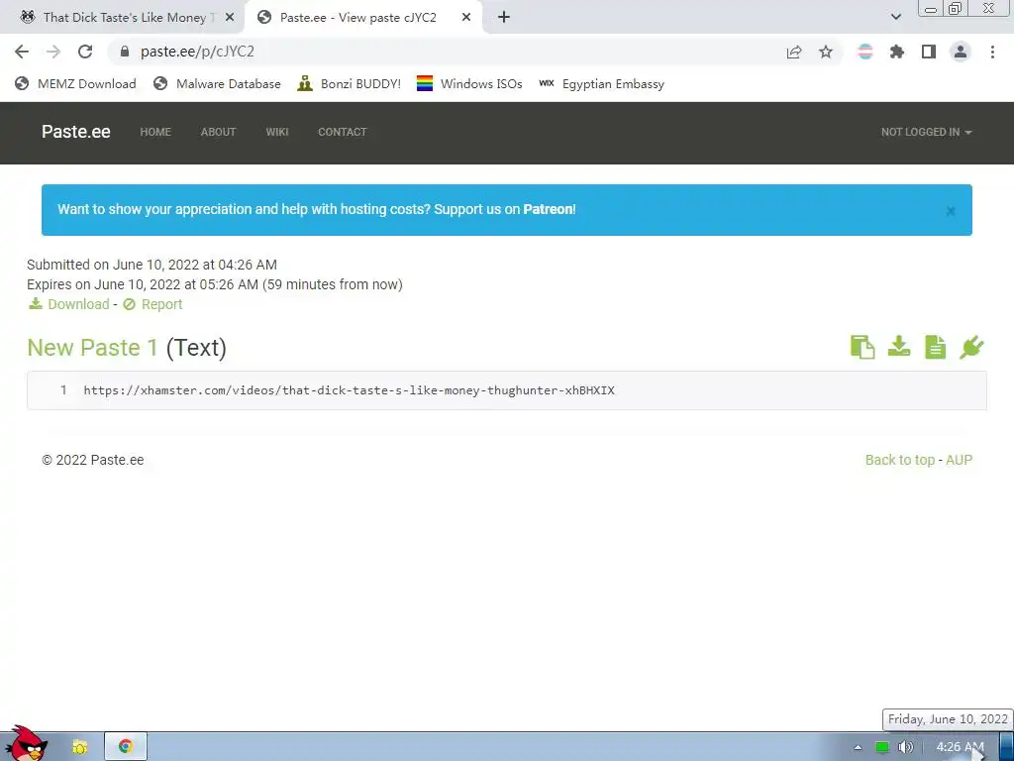
Task: Toggle the browser side panel
Action: point(929,52)
